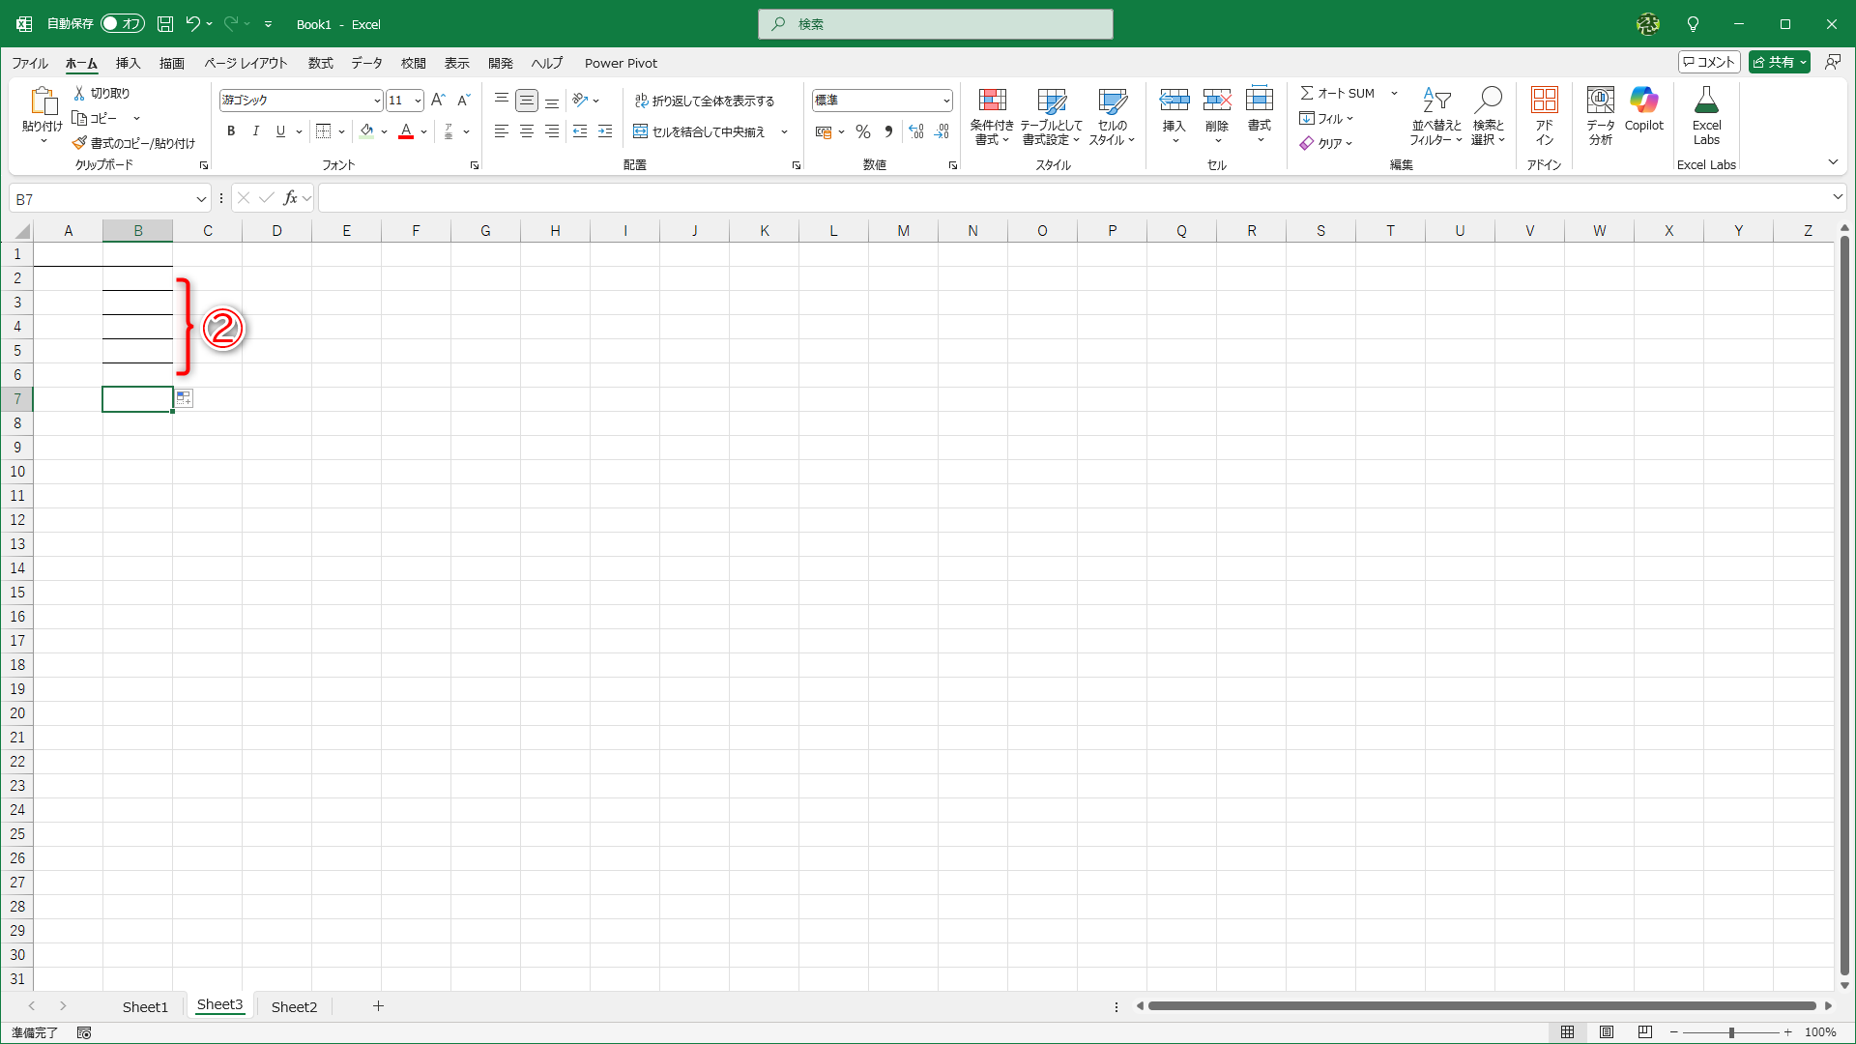Switch to Sheet2 tab

coord(294,1006)
